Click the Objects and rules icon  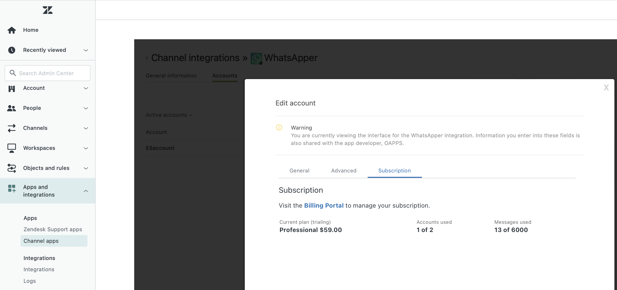click(x=12, y=168)
